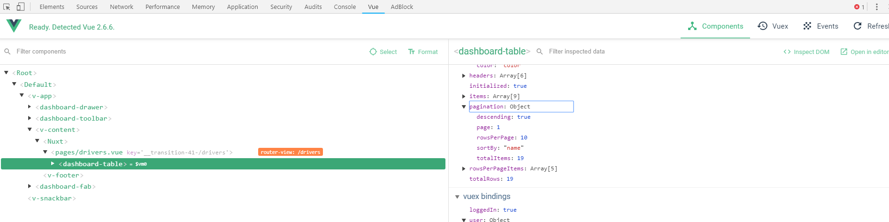Screen dimensions: 889x222
Task: Click the router-view: /drivers badge
Action: (x=291, y=152)
